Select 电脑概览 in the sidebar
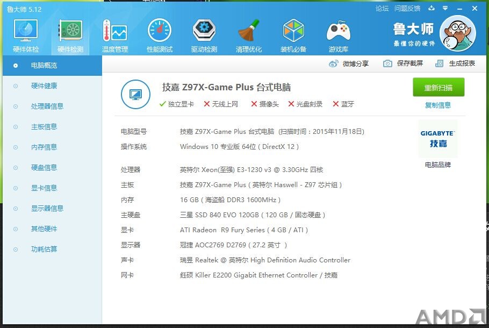Viewport: 489px width, 328px height. (x=53, y=66)
